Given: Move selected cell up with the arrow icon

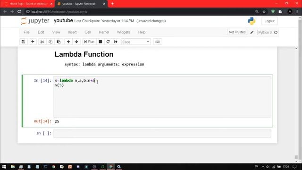Looking at the screenshot, I should pyautogui.click(x=68, y=42).
